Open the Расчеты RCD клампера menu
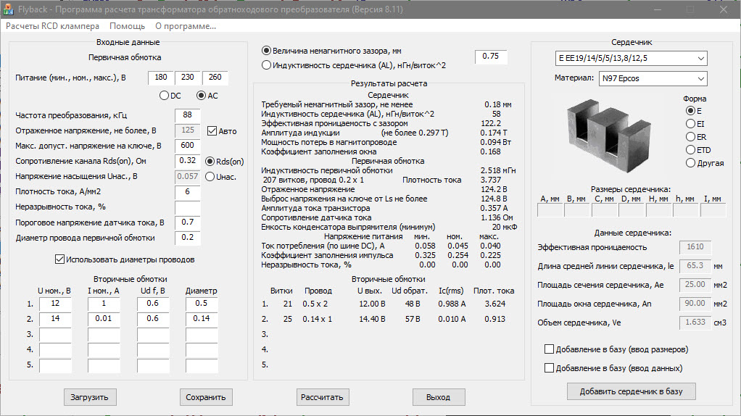This screenshot has height=416, width=741. coord(52,26)
